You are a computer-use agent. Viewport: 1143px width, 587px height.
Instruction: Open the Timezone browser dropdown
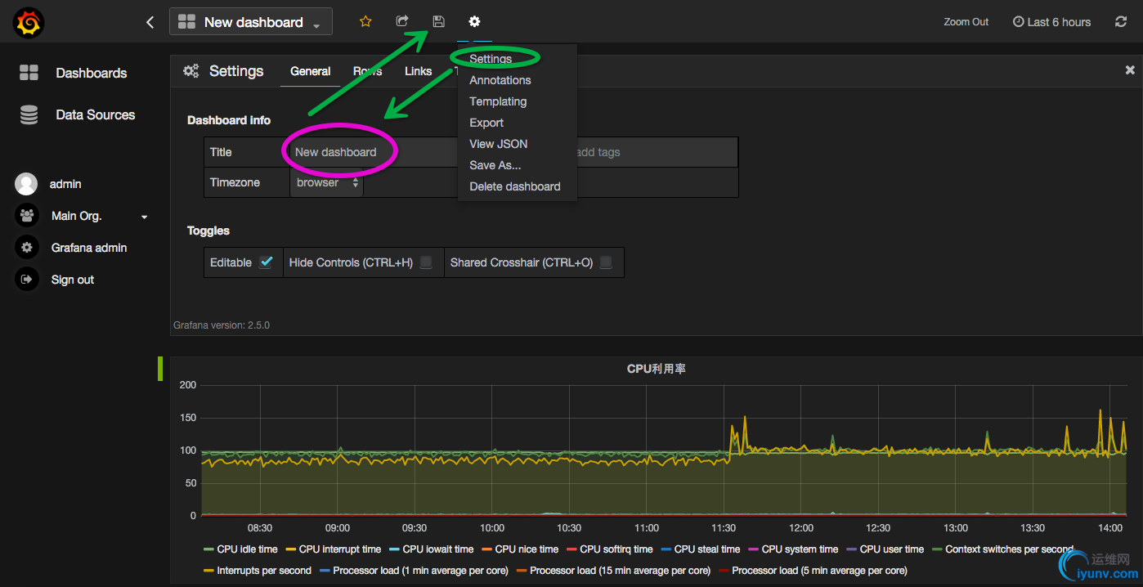tap(327, 183)
